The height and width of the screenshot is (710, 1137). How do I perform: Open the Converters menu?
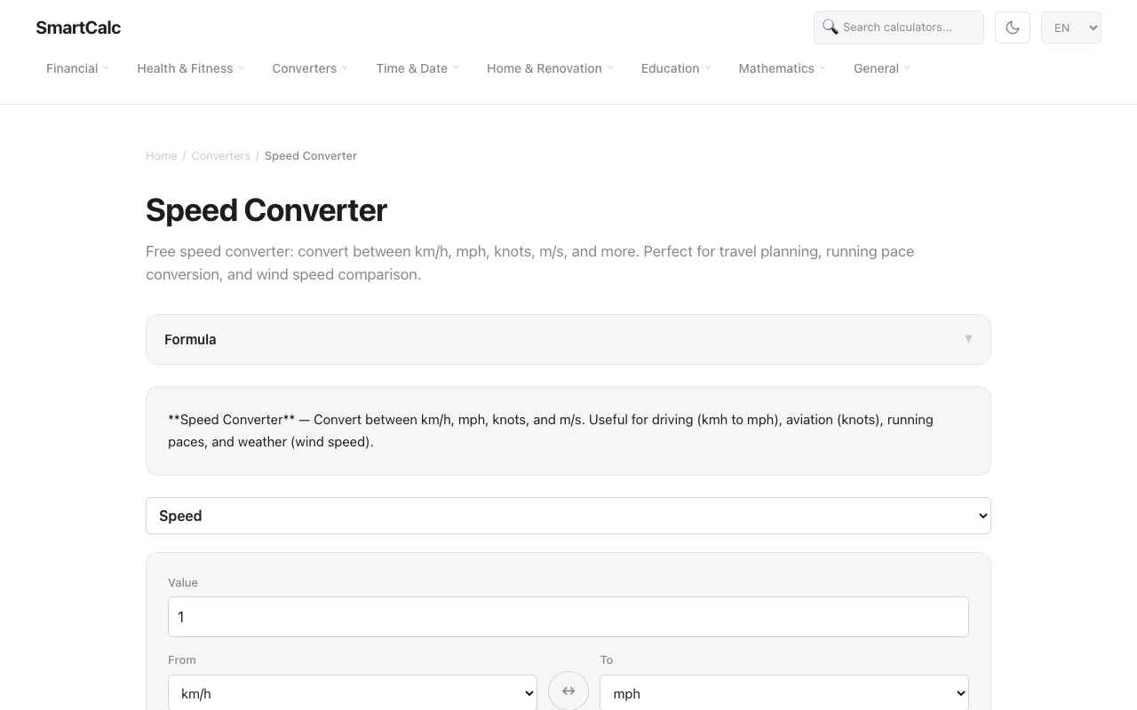point(310,68)
